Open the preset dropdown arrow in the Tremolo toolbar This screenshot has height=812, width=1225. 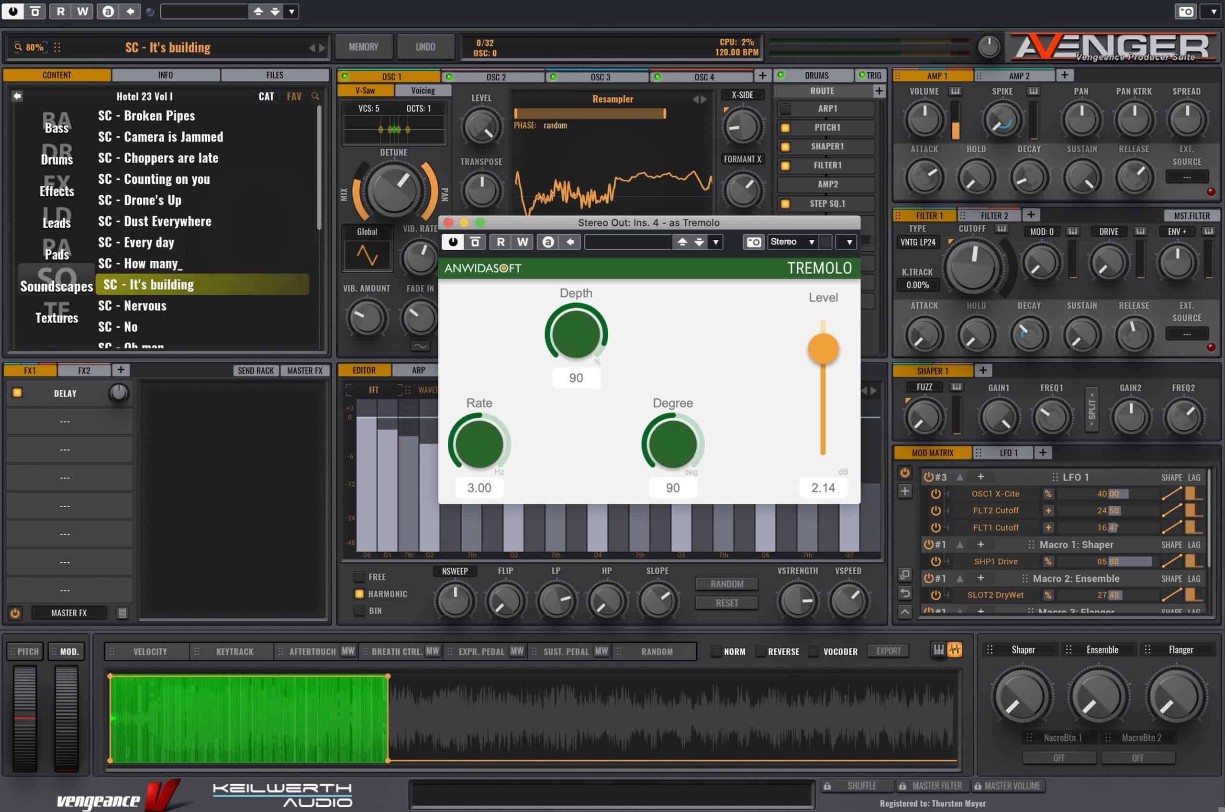point(715,242)
